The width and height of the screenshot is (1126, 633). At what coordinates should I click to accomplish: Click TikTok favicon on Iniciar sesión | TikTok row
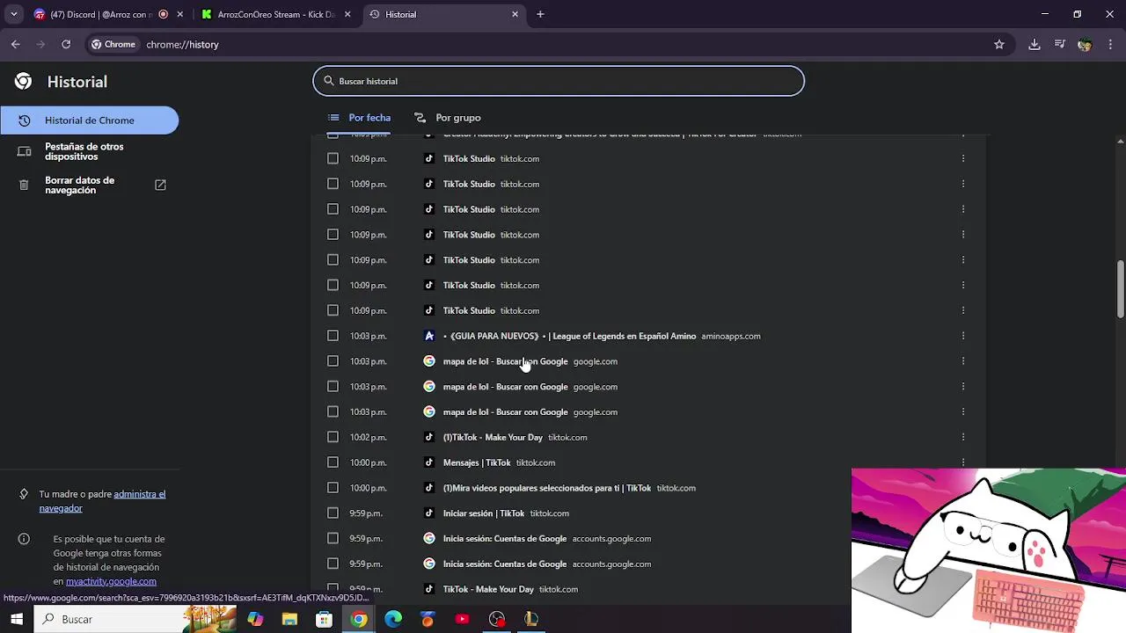(429, 513)
